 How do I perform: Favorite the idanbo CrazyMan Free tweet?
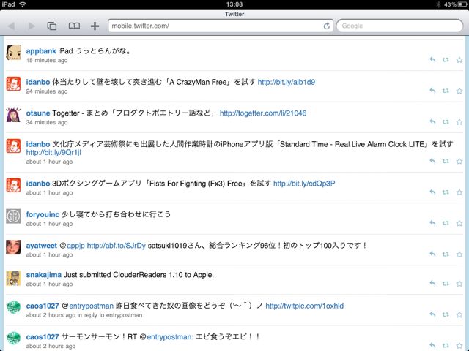tap(459, 91)
